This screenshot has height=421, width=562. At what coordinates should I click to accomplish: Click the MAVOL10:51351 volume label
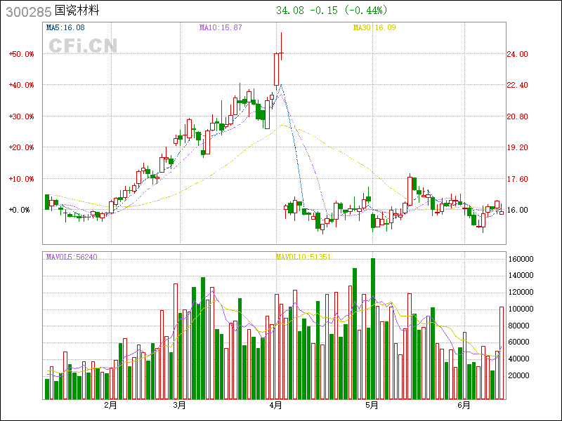(x=303, y=258)
